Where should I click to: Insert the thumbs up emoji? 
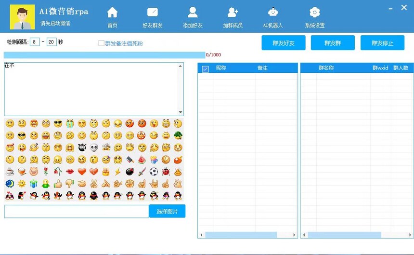coord(58,184)
